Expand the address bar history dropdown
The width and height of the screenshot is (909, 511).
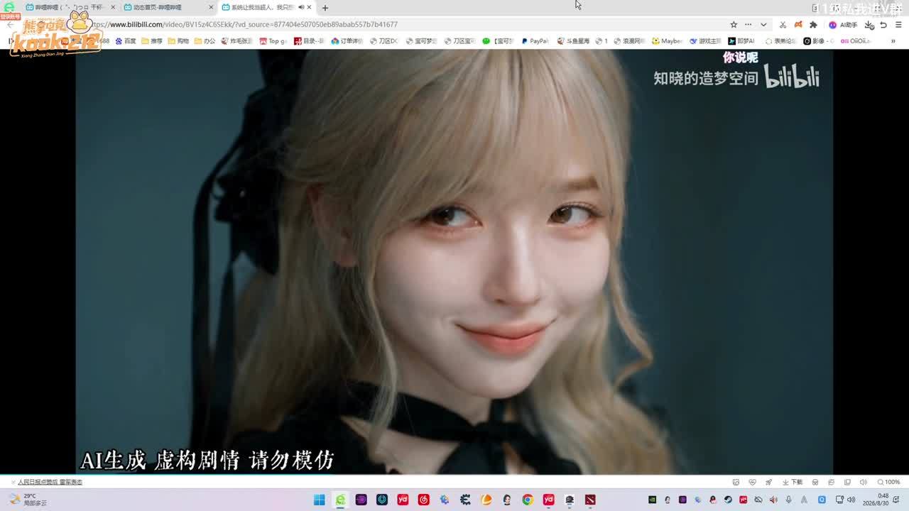(763, 24)
